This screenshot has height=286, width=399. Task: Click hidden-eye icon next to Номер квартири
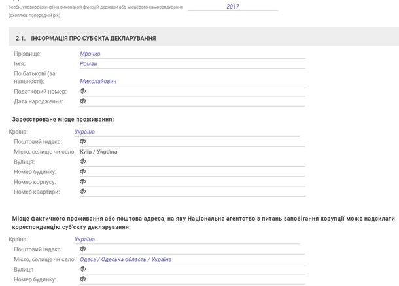[x=83, y=192]
